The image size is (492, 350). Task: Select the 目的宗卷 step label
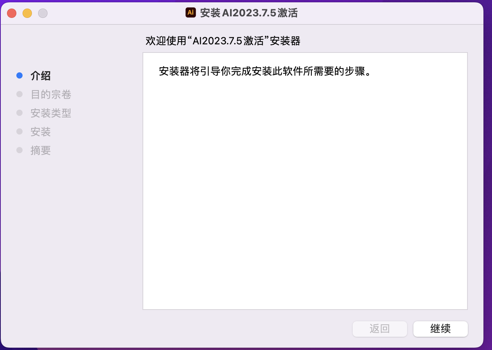pyautogui.click(x=51, y=94)
